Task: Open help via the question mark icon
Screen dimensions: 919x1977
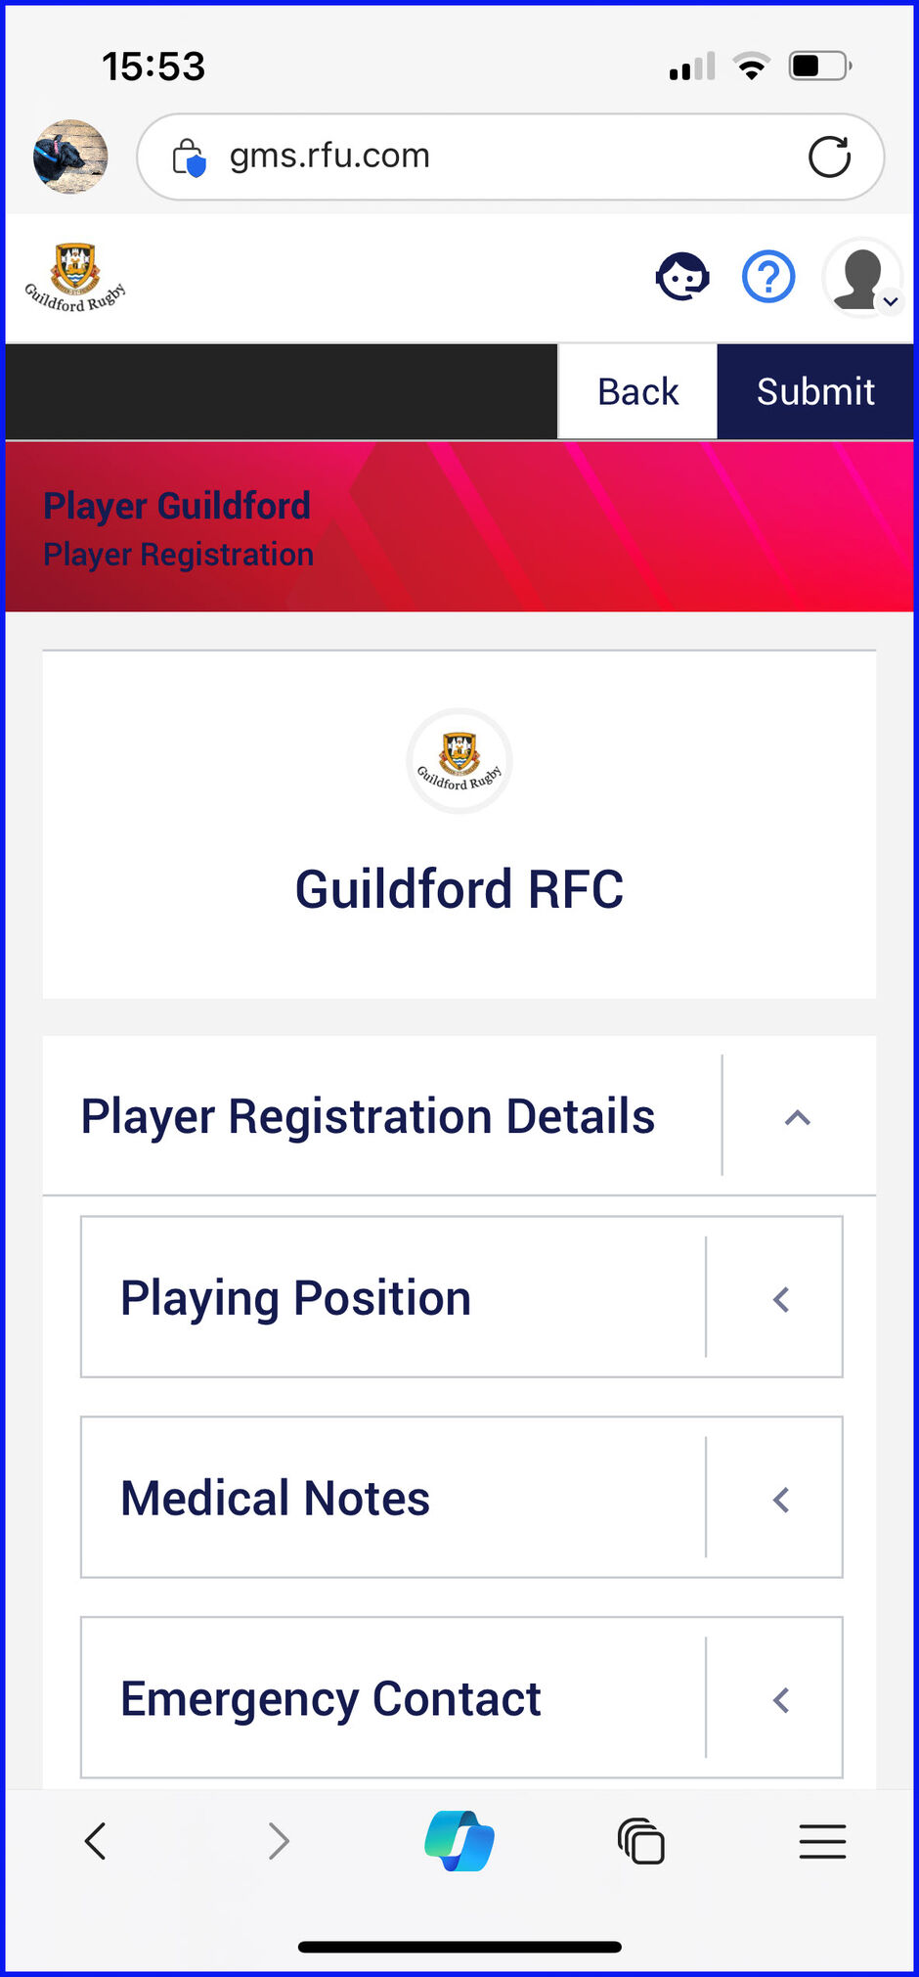Action: (768, 278)
